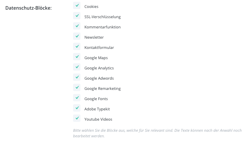
Task: Uncheck the Google Analytics checkbox
Action: (x=77, y=67)
